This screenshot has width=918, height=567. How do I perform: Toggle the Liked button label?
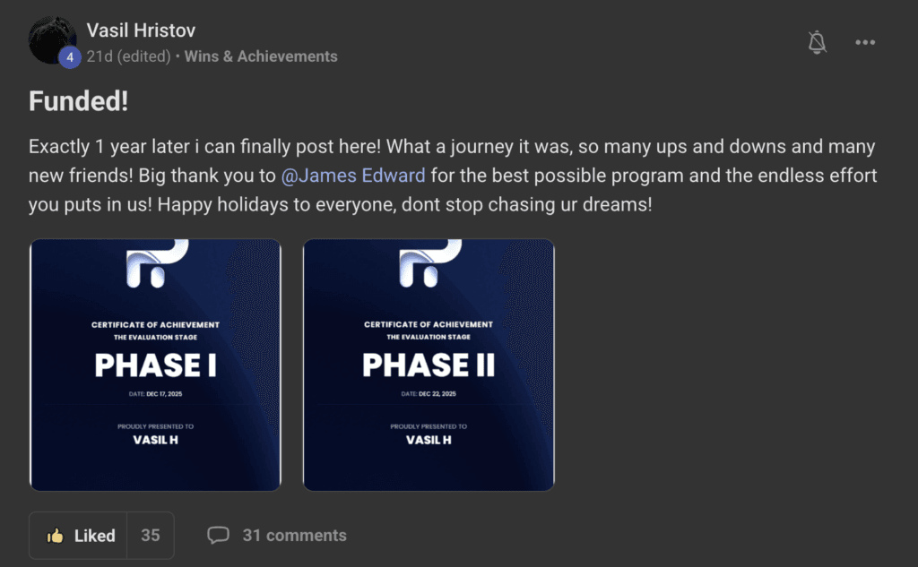tap(94, 536)
